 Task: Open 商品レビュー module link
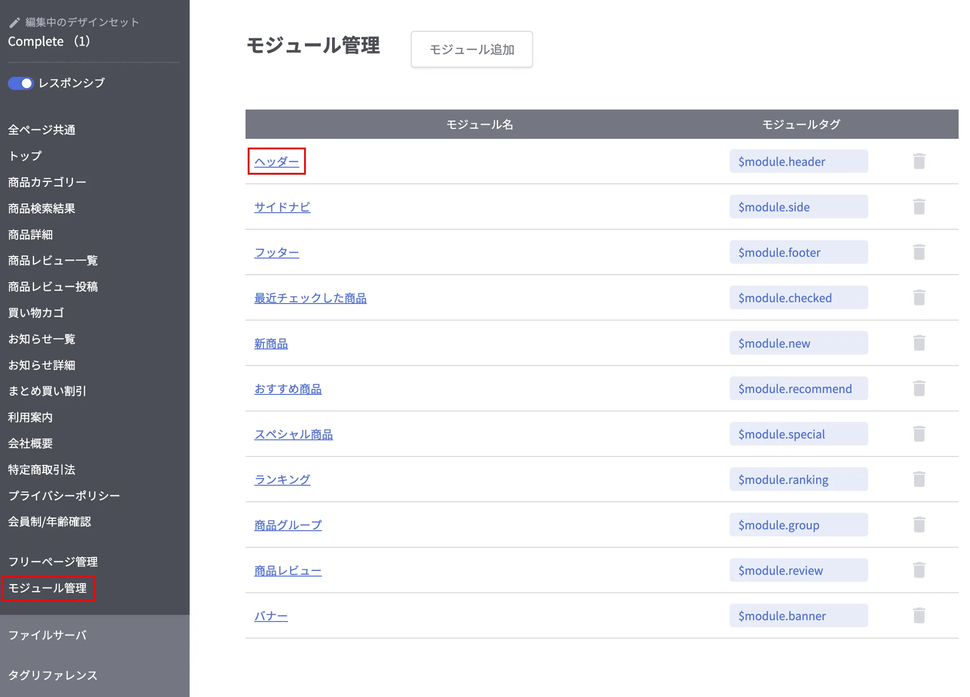click(288, 571)
